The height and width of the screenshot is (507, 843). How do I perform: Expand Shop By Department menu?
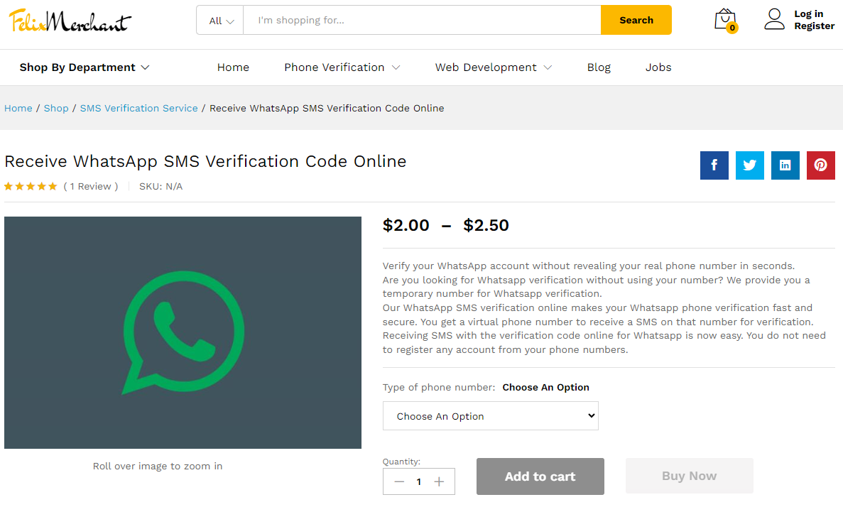pyautogui.click(x=85, y=67)
